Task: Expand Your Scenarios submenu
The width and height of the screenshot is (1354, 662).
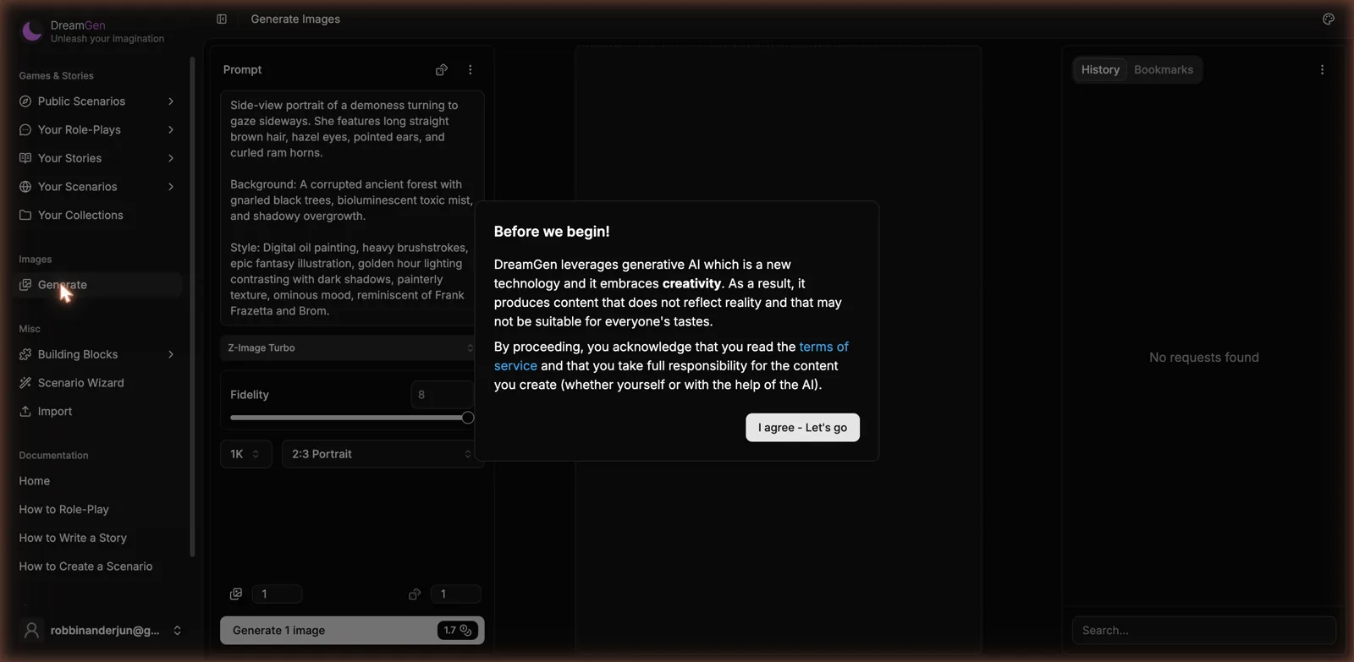Action: [171, 187]
